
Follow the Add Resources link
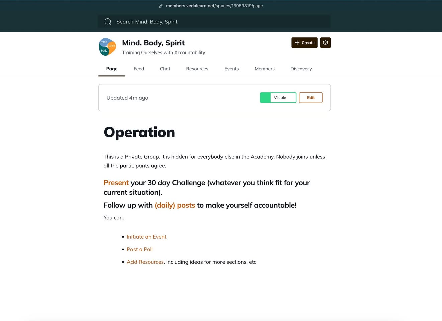145,262
